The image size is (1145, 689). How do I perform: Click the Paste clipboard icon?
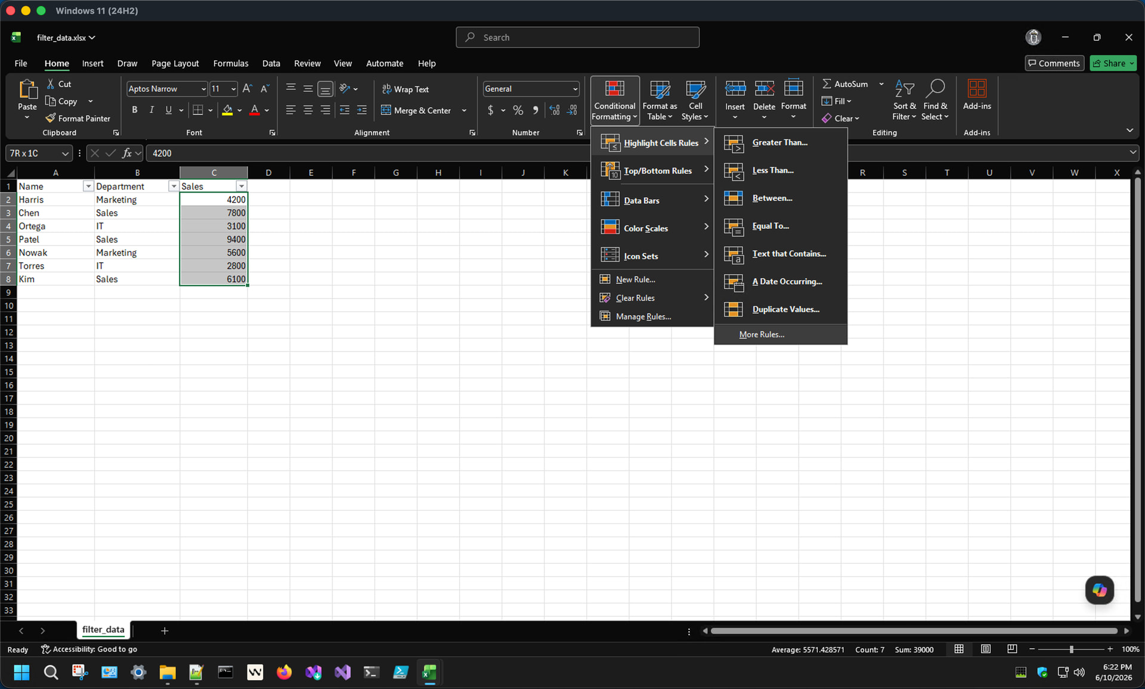pyautogui.click(x=27, y=89)
